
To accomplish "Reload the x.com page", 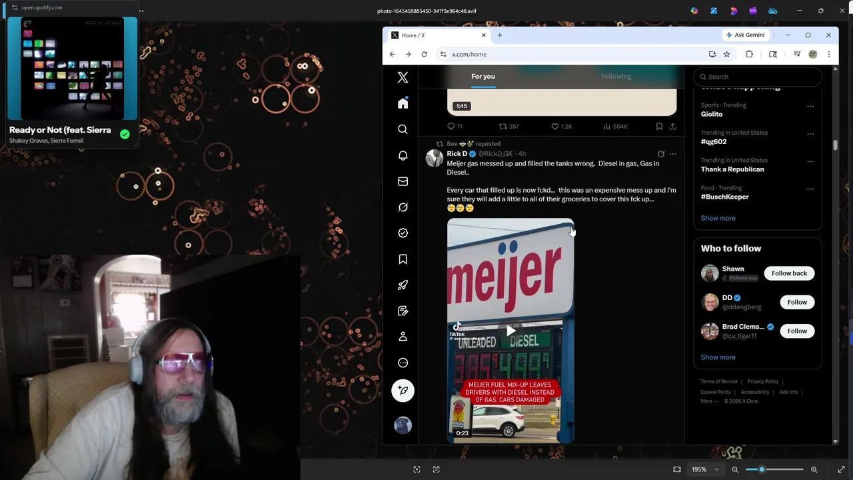I will (x=424, y=54).
